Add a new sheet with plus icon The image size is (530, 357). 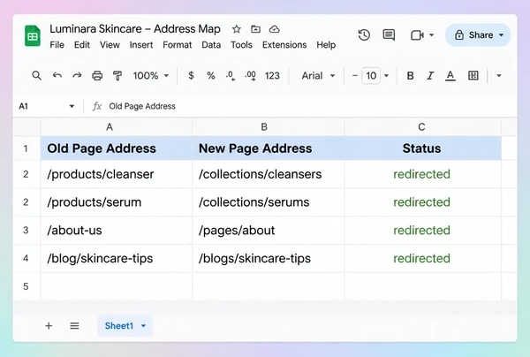(x=49, y=326)
